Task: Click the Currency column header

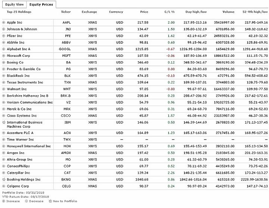Action: pyautogui.click(x=116, y=12)
